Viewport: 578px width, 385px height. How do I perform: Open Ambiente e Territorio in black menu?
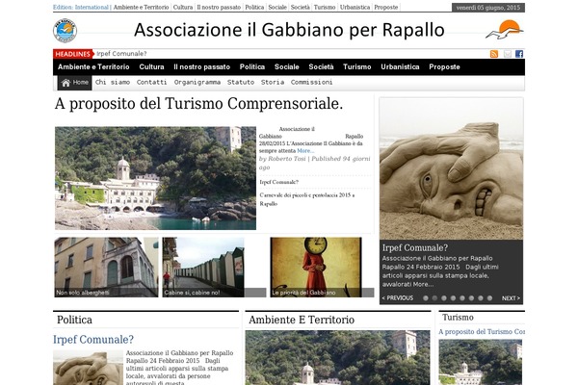point(93,67)
